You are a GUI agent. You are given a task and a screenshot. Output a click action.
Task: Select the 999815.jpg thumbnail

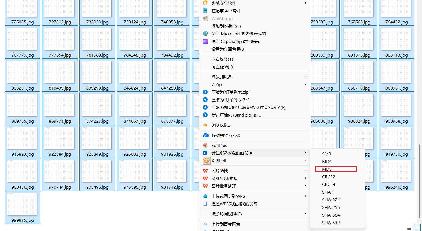pyautogui.click(x=22, y=208)
